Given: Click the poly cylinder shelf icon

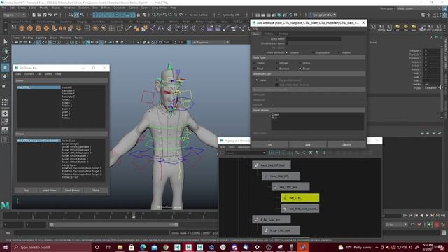Looking at the screenshot, I should [x=38, y=28].
